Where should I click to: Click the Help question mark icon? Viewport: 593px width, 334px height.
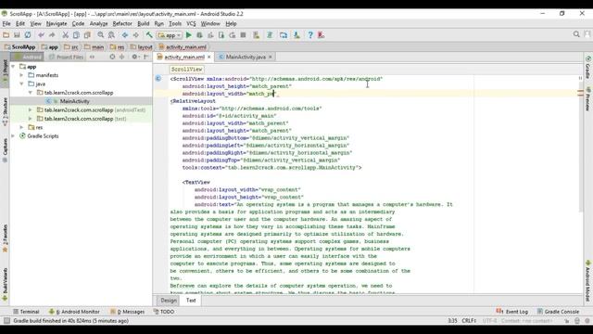pyautogui.click(x=310, y=35)
